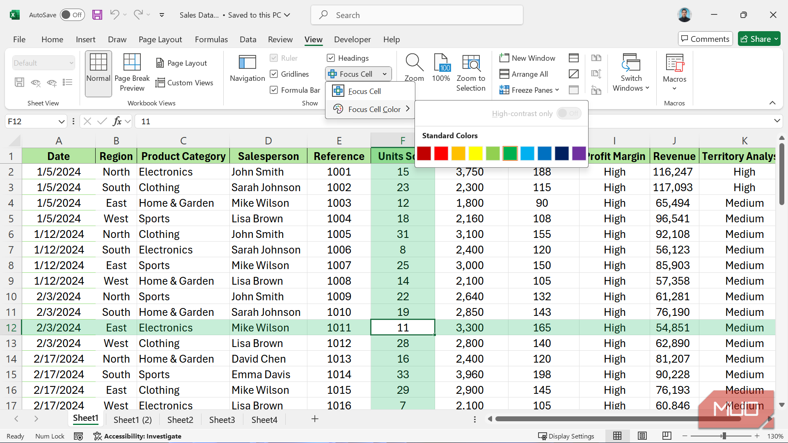Click the next sheet scroll arrow
Screen dimensions: 788x443
tap(36, 419)
